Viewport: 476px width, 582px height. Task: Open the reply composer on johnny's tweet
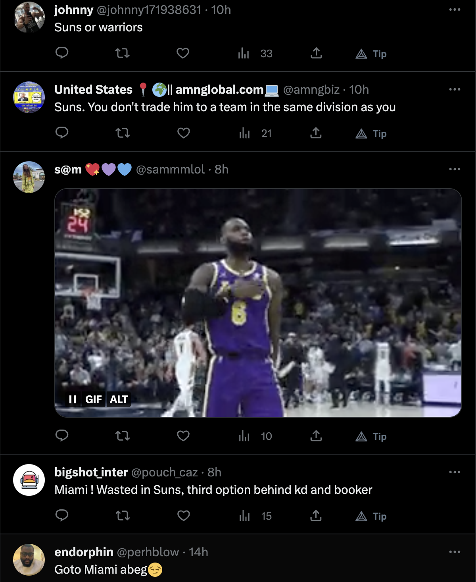(x=63, y=54)
